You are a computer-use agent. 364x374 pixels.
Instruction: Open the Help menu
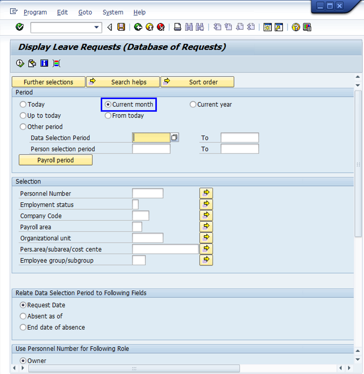[x=140, y=12]
